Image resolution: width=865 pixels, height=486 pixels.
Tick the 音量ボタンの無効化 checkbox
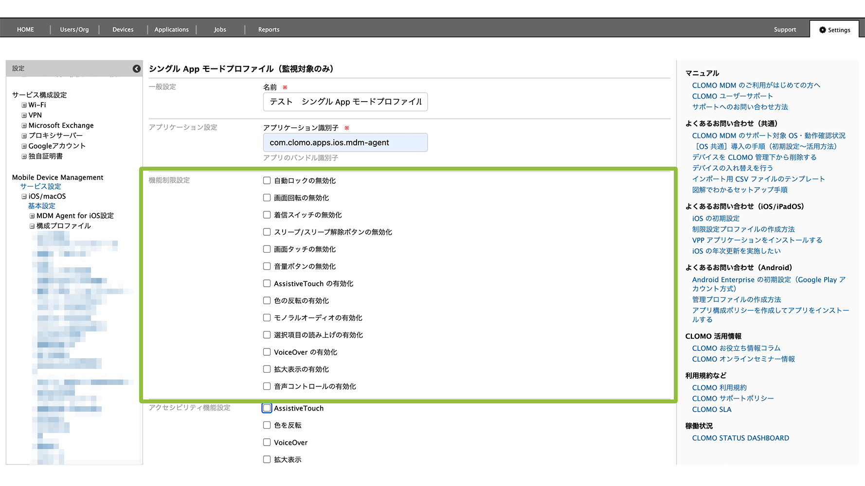267,266
